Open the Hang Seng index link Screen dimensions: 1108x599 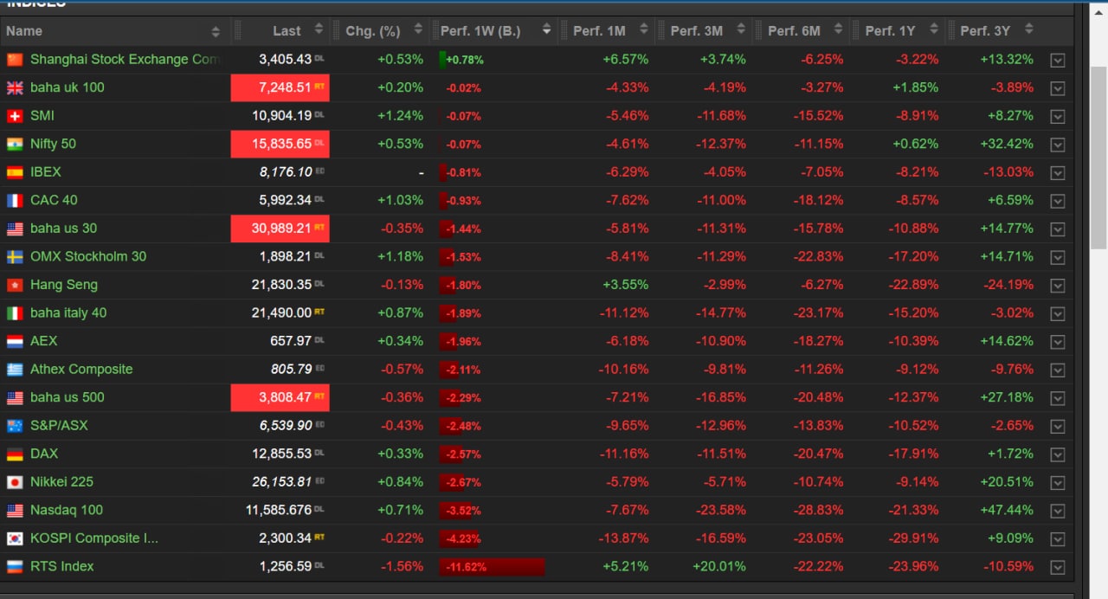coord(64,285)
